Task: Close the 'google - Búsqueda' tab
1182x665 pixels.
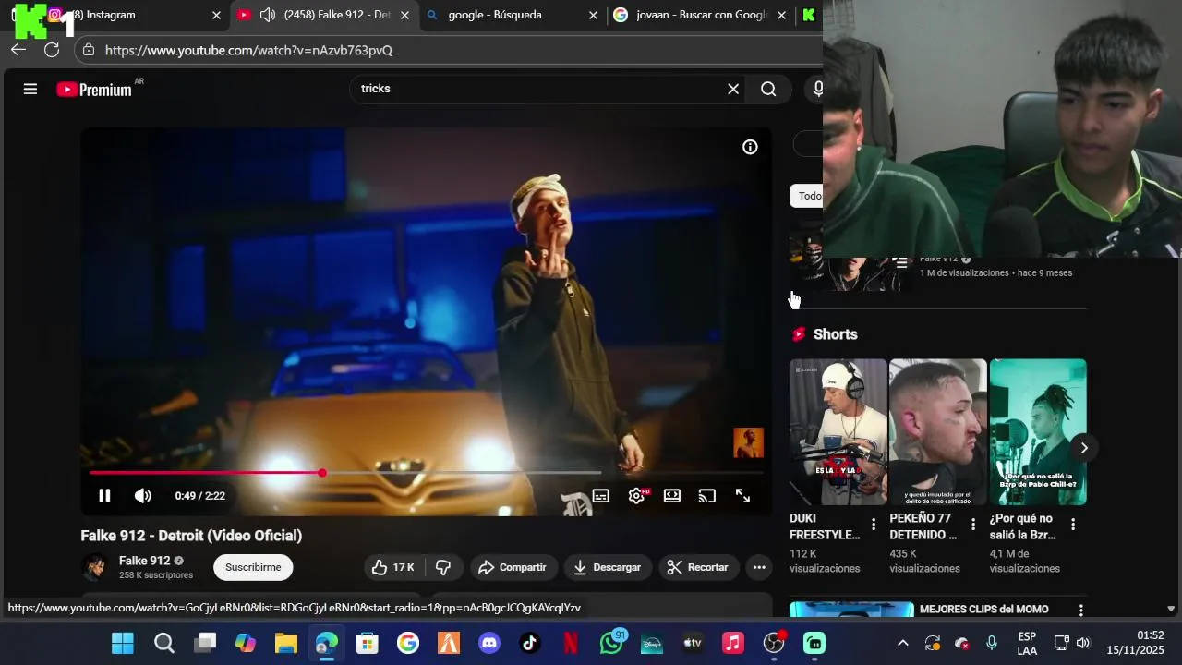Action: pyautogui.click(x=594, y=15)
